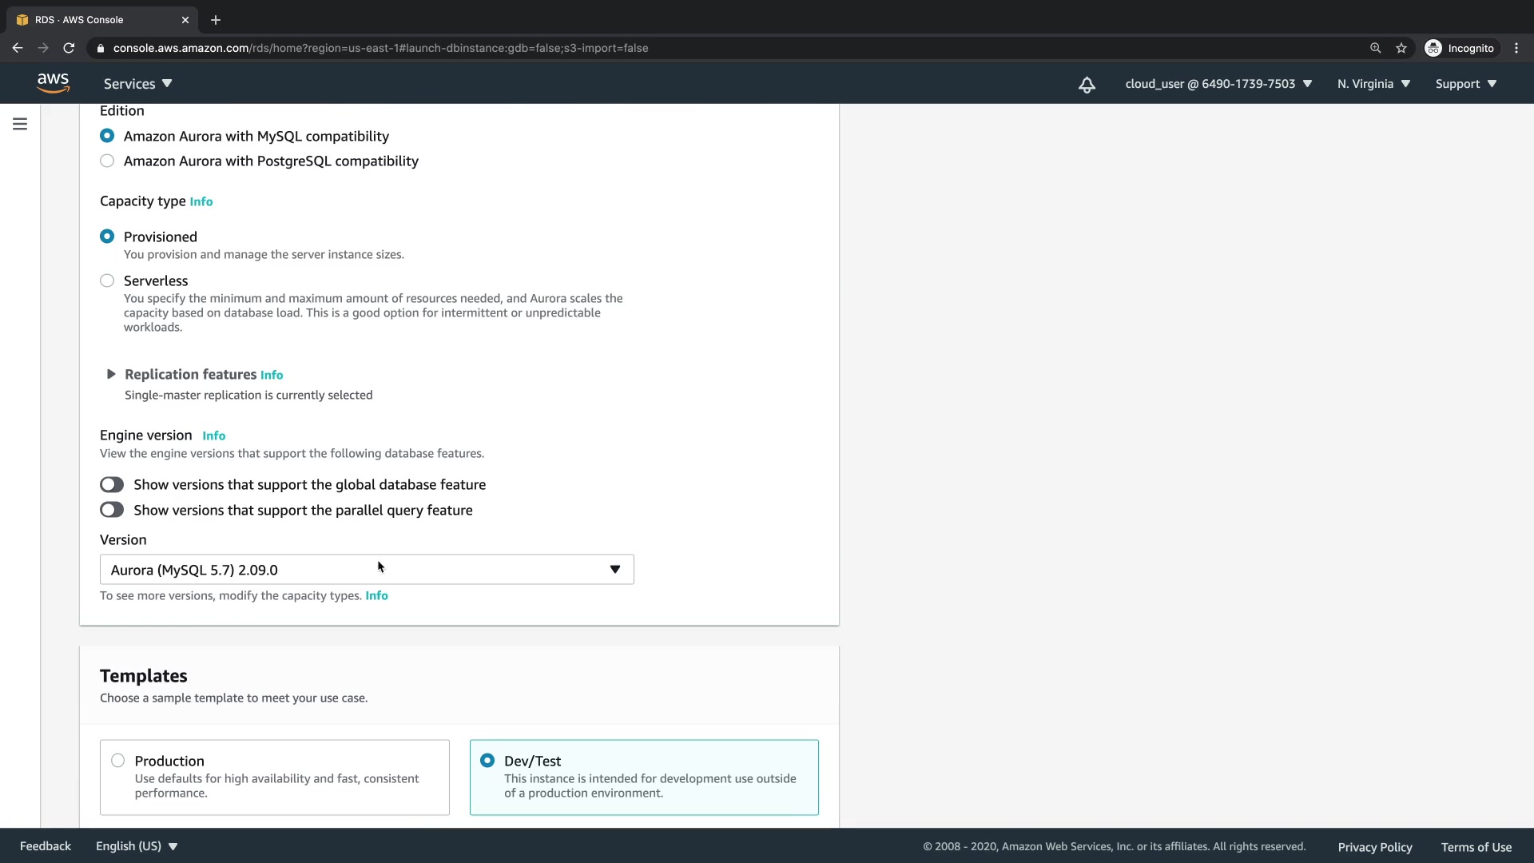The image size is (1534, 863).
Task: Click Info link next to Capacity type
Action: pos(201,202)
